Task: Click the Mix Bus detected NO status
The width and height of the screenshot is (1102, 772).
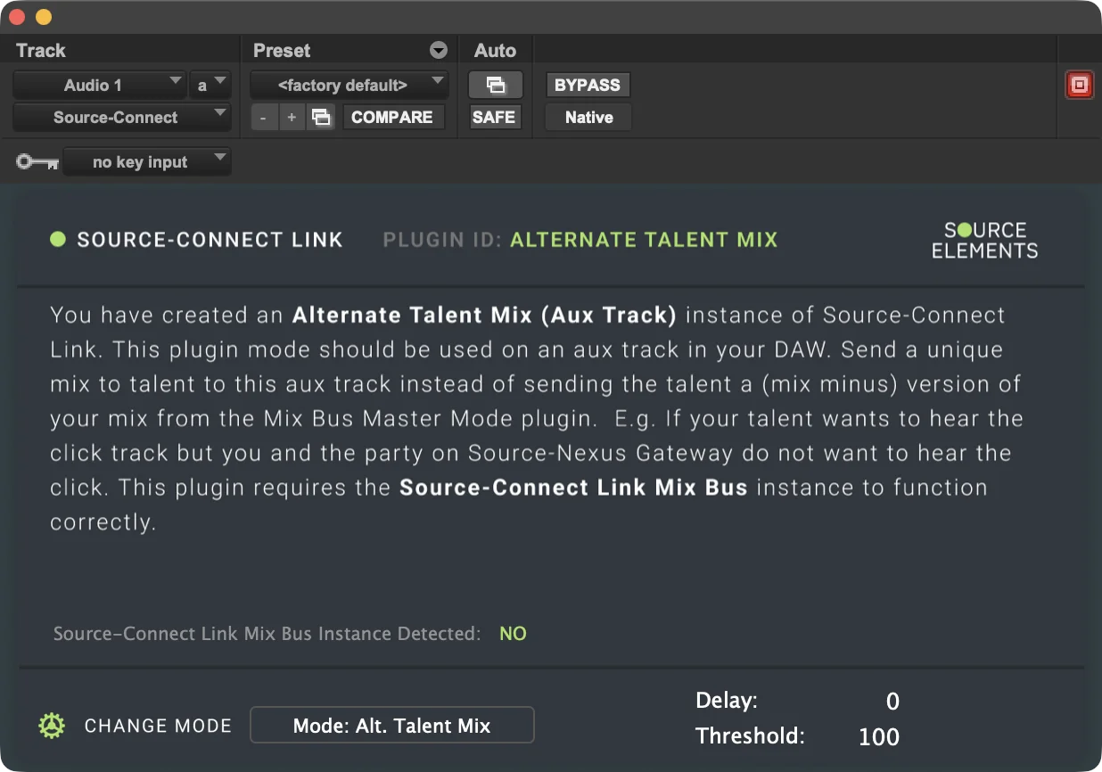Action: 513,634
